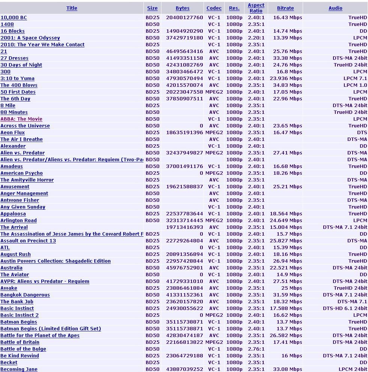Click the Bytes column header link
This screenshot has height=372, width=368.
[182, 8]
